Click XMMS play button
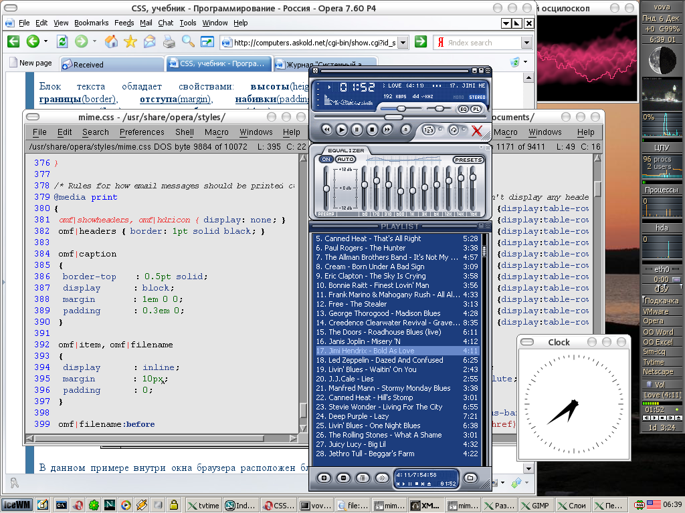This screenshot has height=513, width=685. [x=342, y=130]
